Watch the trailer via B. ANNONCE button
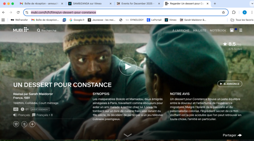Screen dimensions: 254x141 click(x=230, y=84)
